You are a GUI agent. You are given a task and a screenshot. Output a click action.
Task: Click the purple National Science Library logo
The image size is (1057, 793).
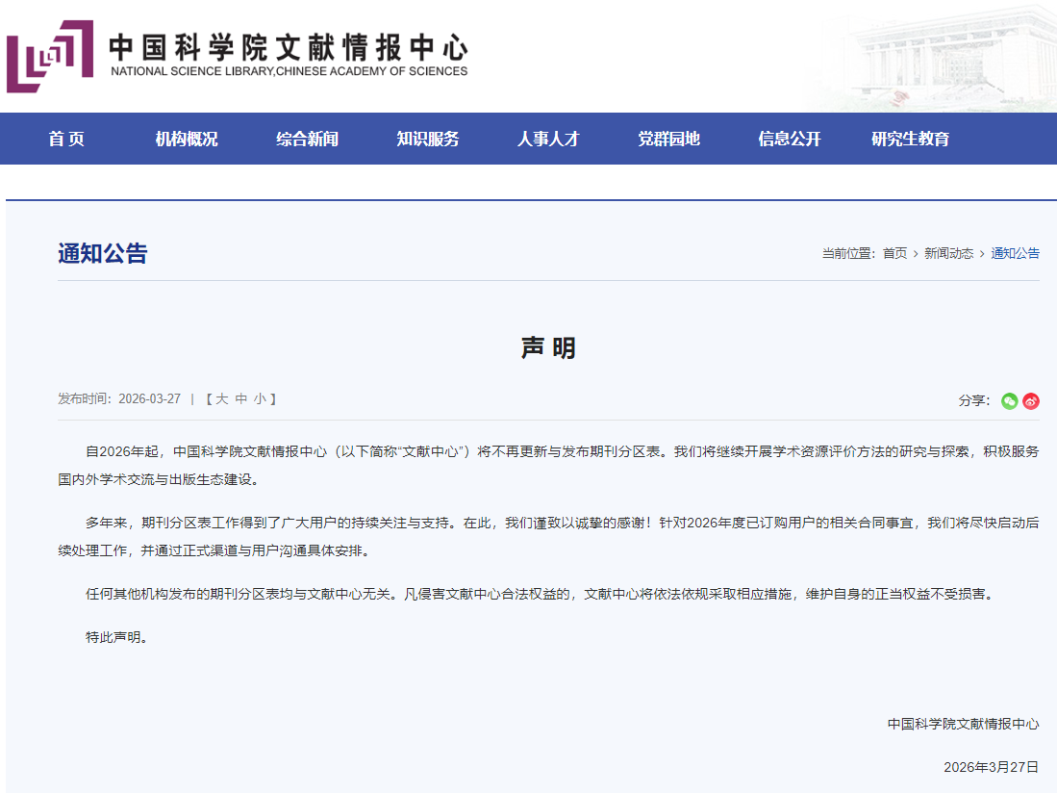[x=50, y=56]
